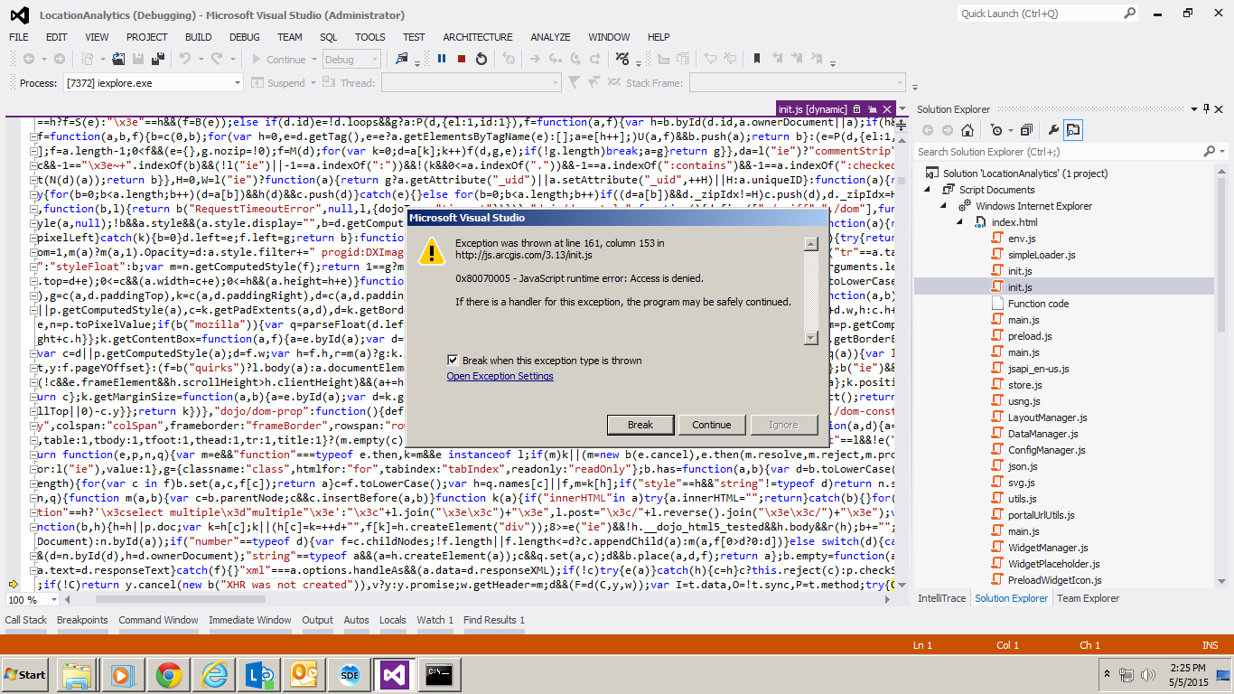Screen dimensions: 1234x694
Task: Open the DEBUG menu
Action: coord(244,37)
